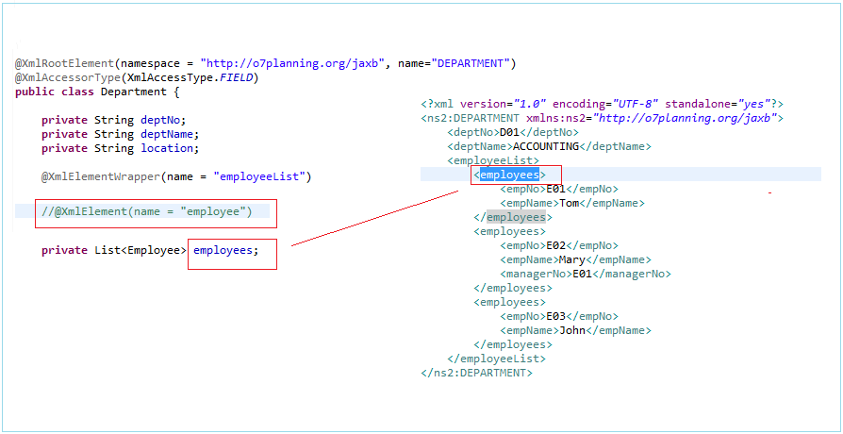Viewport: 843px width, 434px height.
Task: Click the XML declaration version="1.0"
Action: point(504,104)
